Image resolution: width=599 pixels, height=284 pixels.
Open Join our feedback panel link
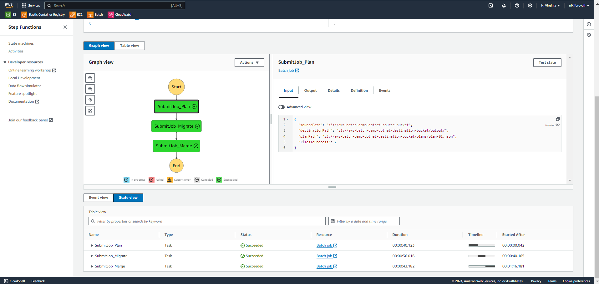tap(30, 120)
